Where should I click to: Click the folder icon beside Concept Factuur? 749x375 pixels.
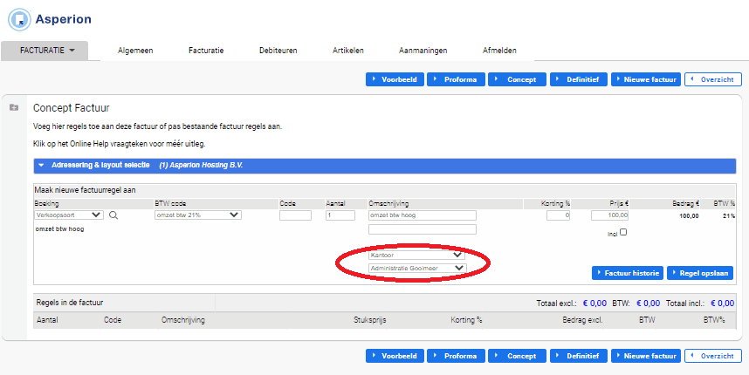point(14,108)
